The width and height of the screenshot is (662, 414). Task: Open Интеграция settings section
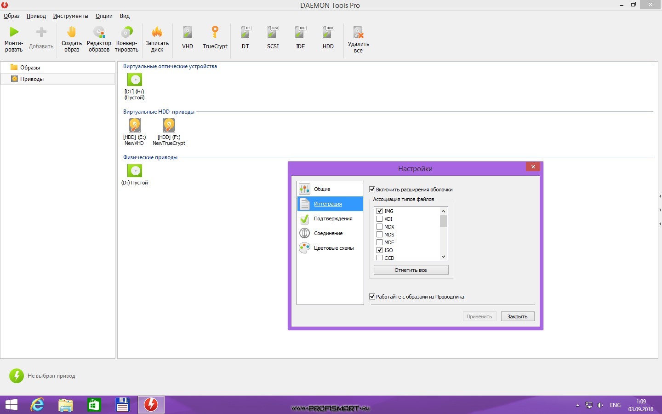(x=330, y=204)
